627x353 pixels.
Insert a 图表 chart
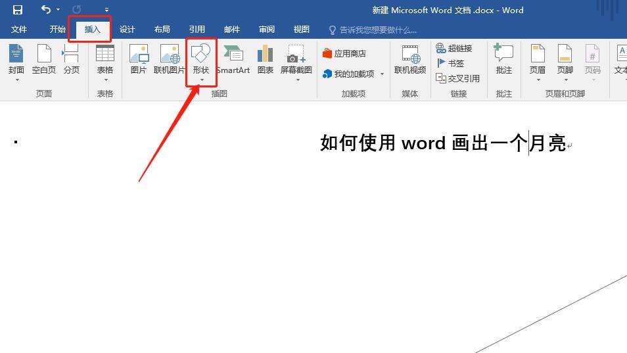click(265, 59)
